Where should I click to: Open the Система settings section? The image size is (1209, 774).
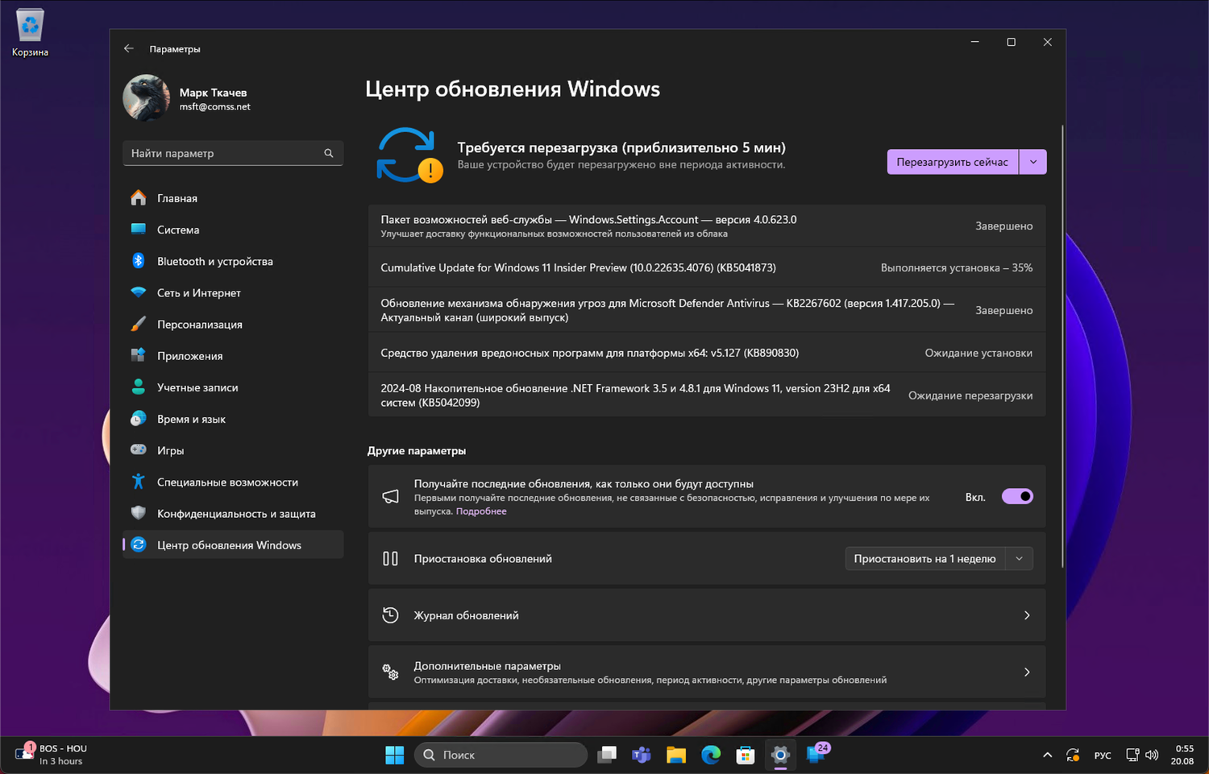click(233, 230)
